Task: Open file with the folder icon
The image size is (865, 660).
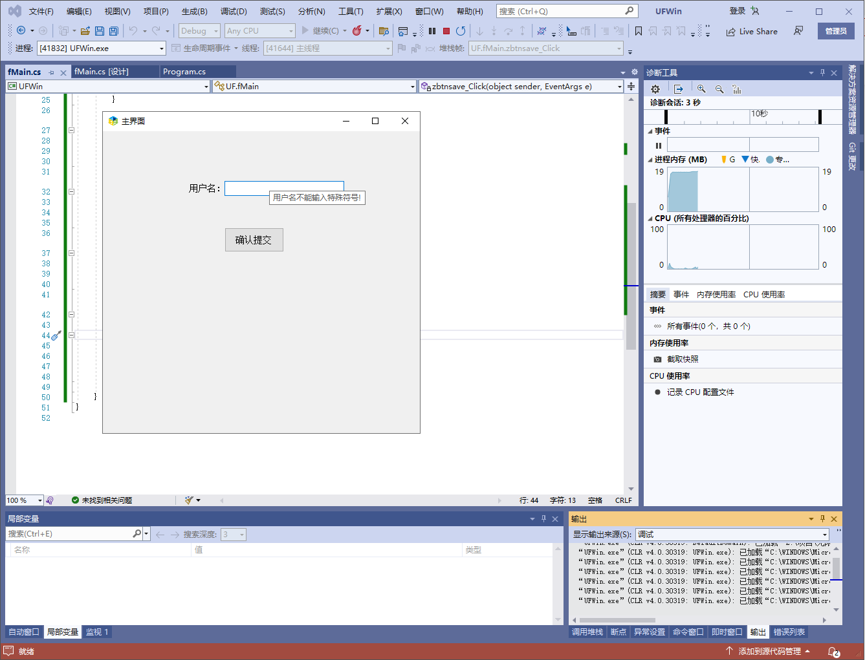Action: pyautogui.click(x=85, y=30)
